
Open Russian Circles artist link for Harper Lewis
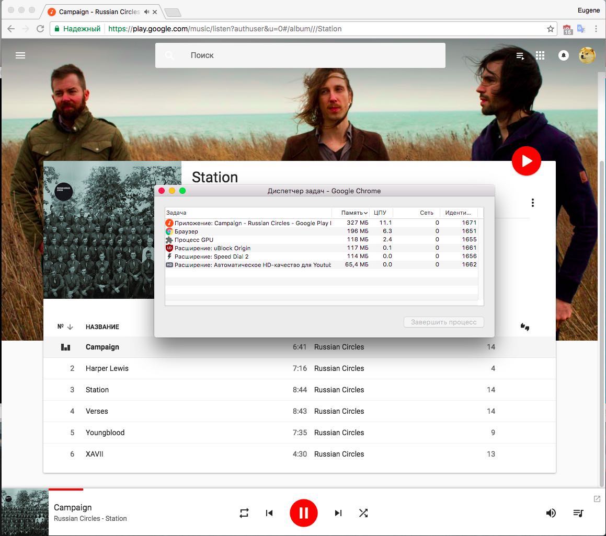(x=339, y=368)
